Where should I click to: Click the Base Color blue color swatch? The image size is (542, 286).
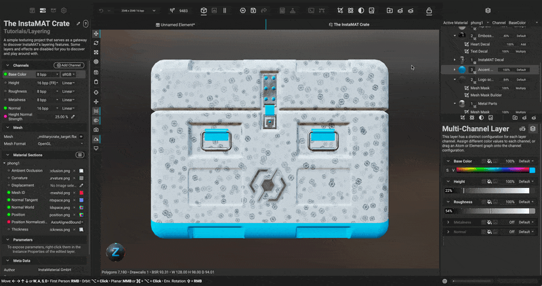(532, 170)
